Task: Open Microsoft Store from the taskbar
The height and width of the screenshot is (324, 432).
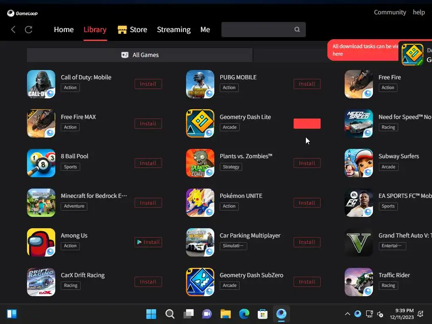Action: click(262, 314)
